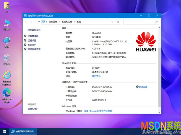181x135 pixels.
Task: Open 安全和维护 link
Action: (x=33, y=109)
